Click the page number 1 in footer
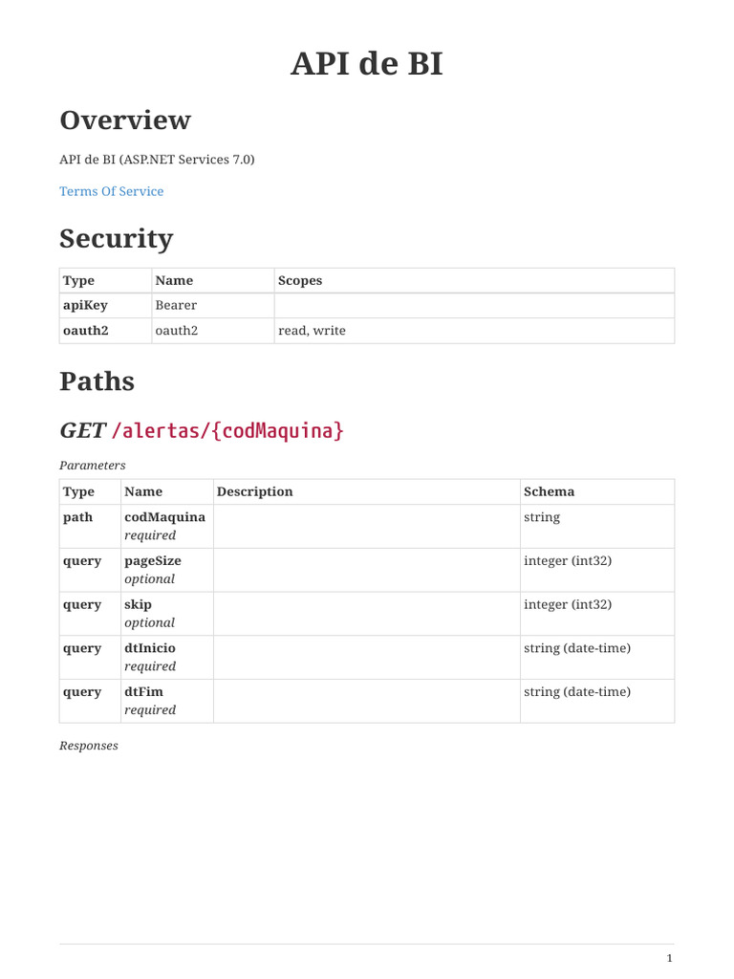This screenshot has width=734, height=979. point(669,958)
